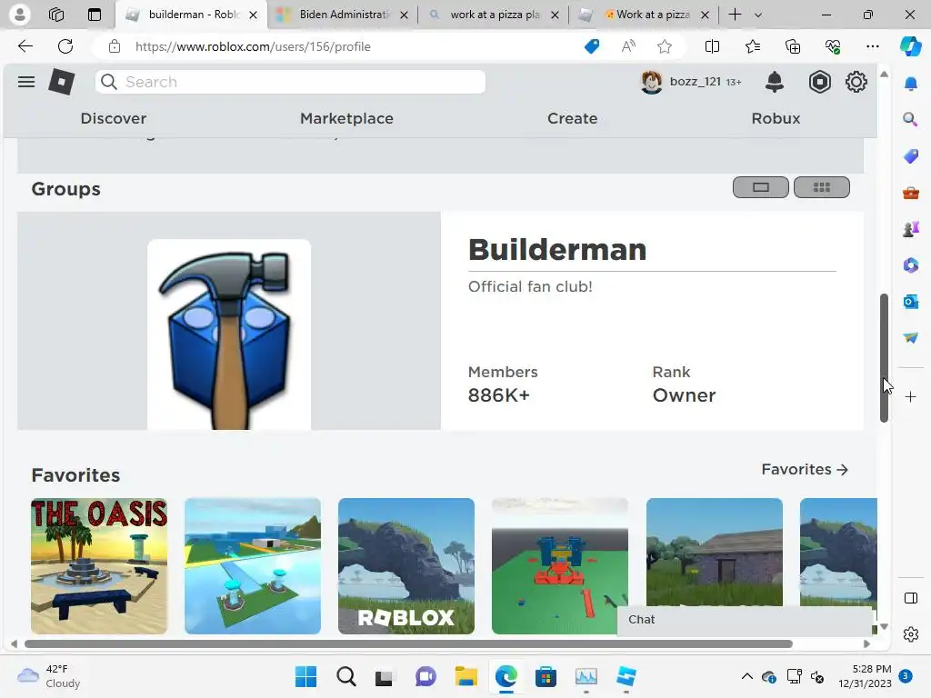Open the weather widget showing 42°F
The width and height of the screenshot is (931, 698).
[x=50, y=676]
